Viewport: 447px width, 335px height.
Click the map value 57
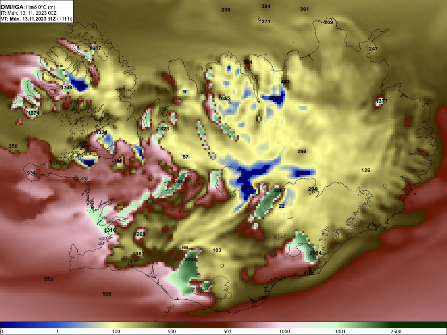coord(186,157)
